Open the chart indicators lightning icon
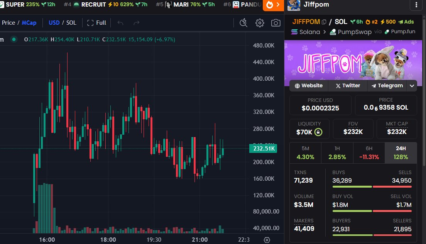This screenshot has width=426, height=244. (x=243, y=23)
